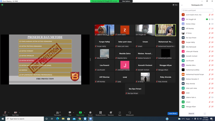The image size is (215, 121).
Task: Open File Explorer from taskbar
Action: coord(63,119)
